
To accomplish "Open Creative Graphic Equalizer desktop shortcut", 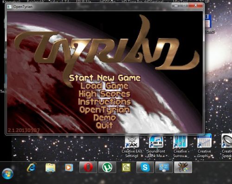I will click(x=204, y=146).
